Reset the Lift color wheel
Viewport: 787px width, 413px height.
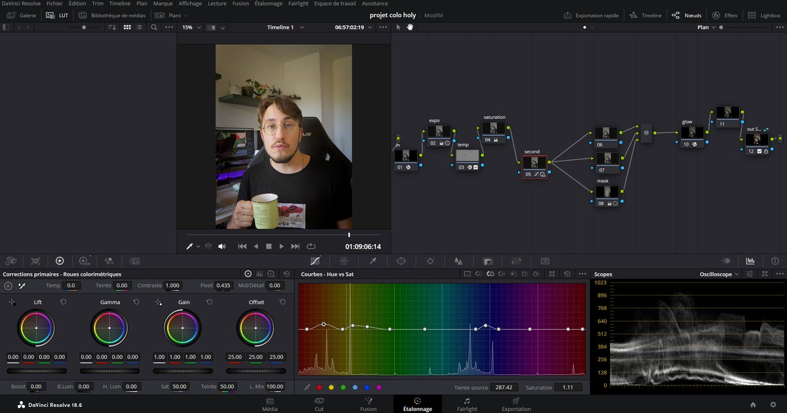(63, 302)
